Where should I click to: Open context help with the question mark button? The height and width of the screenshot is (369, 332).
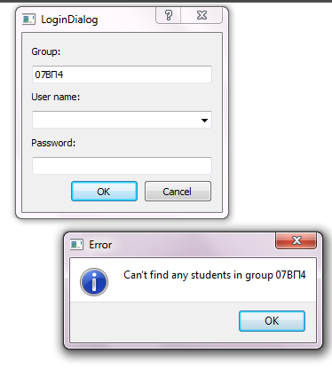click(169, 15)
